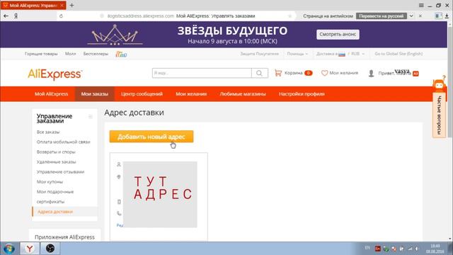Open the robot assistant icon
This screenshot has height=255, width=453.
[439, 85]
